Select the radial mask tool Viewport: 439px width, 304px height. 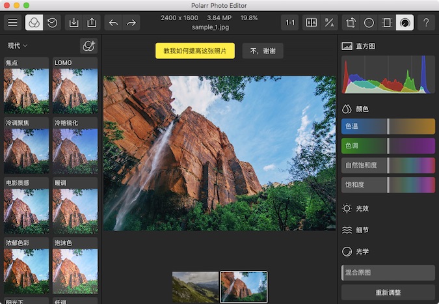[369, 22]
